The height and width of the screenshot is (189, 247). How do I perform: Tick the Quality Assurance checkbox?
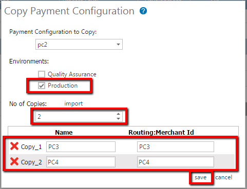(x=42, y=74)
